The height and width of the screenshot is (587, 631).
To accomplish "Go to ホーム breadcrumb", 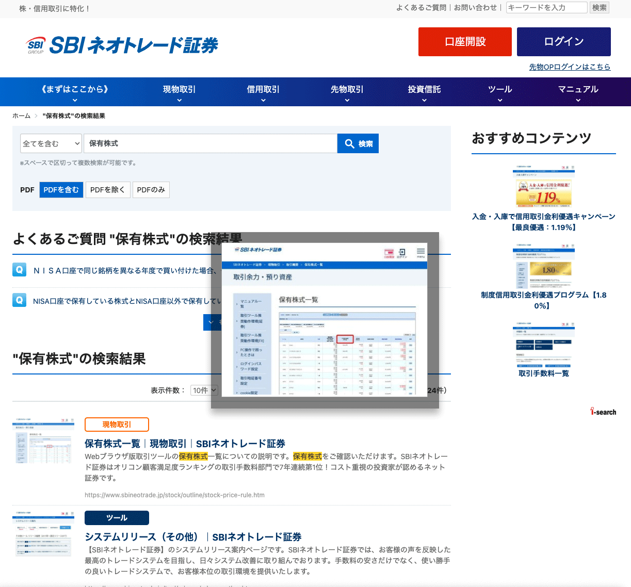I will click(x=21, y=116).
